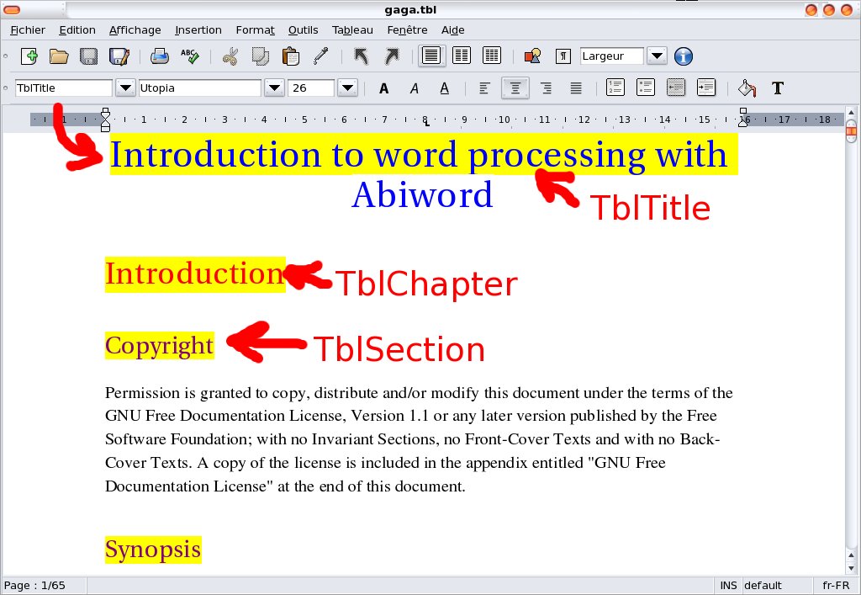Viewport: 861px width, 595px height.
Task: Open the Format menu
Action: (x=255, y=30)
